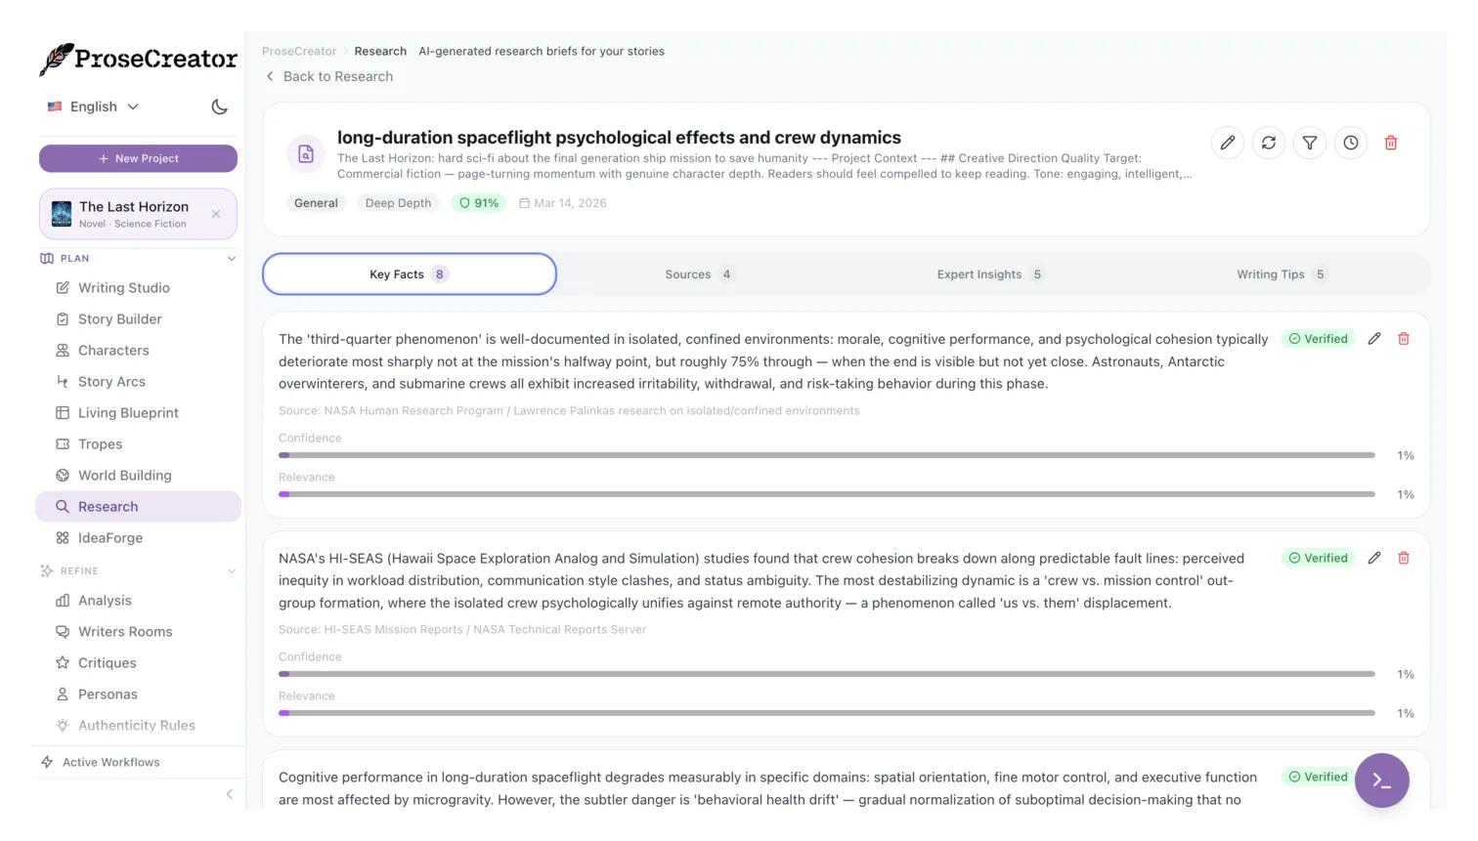Open the Living Blueprint view
Viewport: 1478px width, 841px height.
coord(128,413)
